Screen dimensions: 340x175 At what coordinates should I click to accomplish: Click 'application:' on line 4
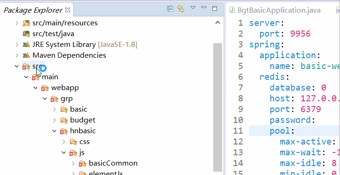click(x=290, y=55)
